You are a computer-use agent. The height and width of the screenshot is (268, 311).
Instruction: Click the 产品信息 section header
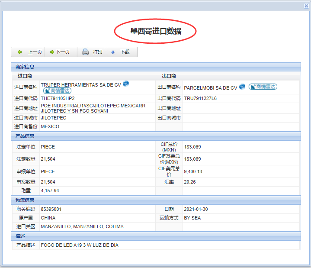(25, 136)
